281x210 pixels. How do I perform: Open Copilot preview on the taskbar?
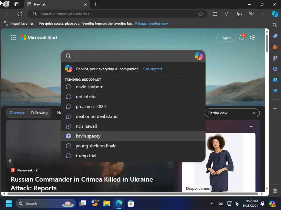(272, 203)
